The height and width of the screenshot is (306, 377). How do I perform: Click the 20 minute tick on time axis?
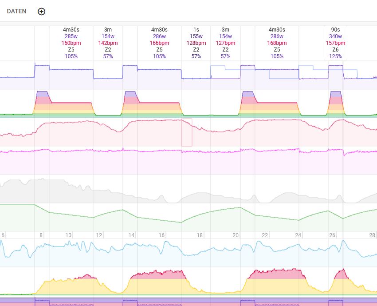point(236,235)
